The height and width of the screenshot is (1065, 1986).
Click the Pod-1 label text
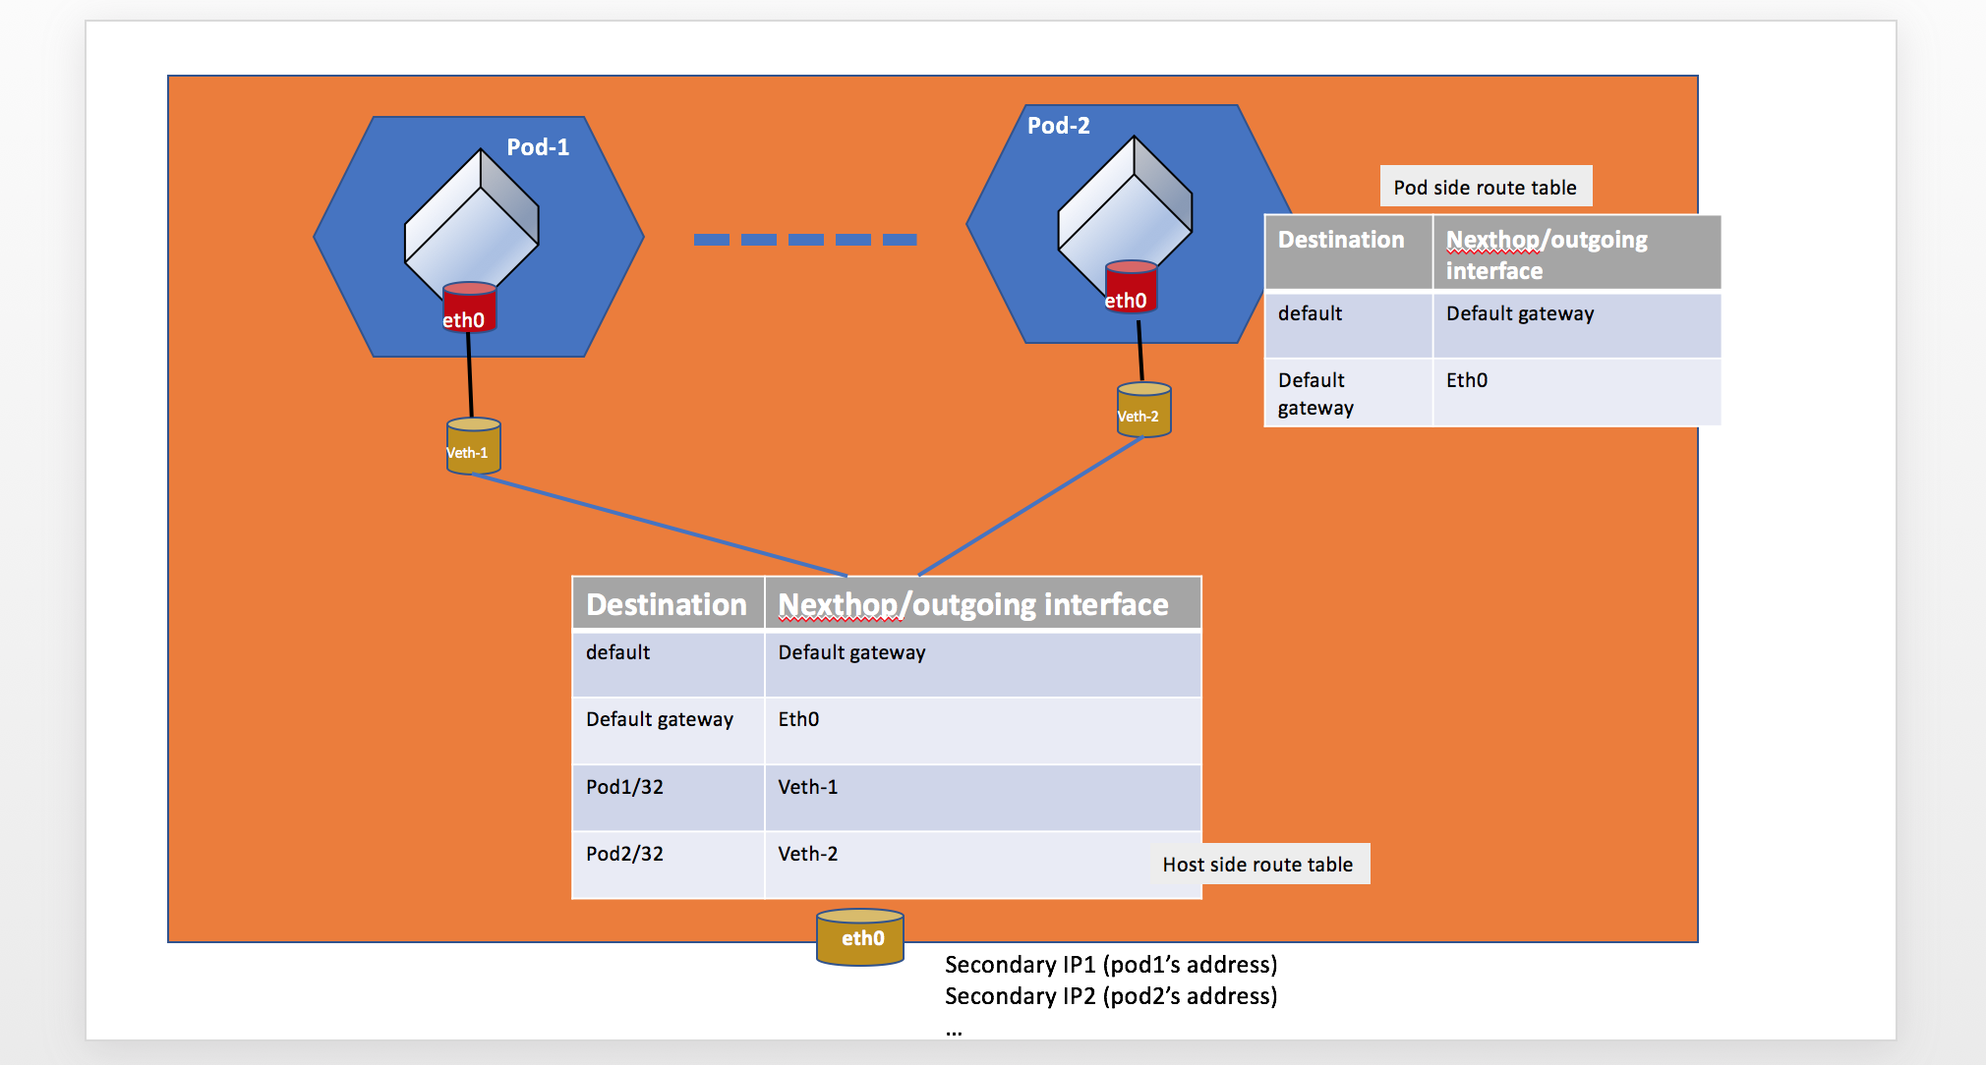pyautogui.click(x=538, y=147)
